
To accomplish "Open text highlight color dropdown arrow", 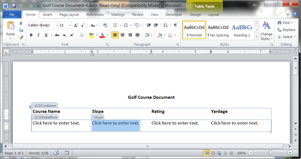I will (x=97, y=35).
